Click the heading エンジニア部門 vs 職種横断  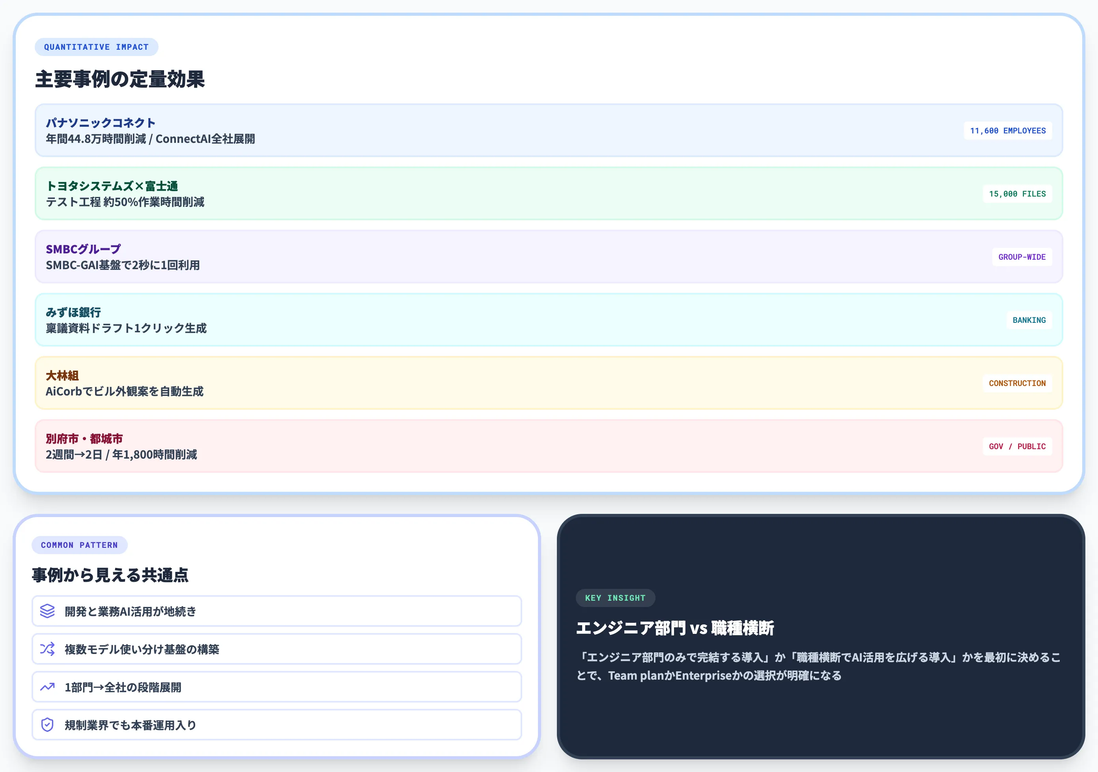coord(675,628)
